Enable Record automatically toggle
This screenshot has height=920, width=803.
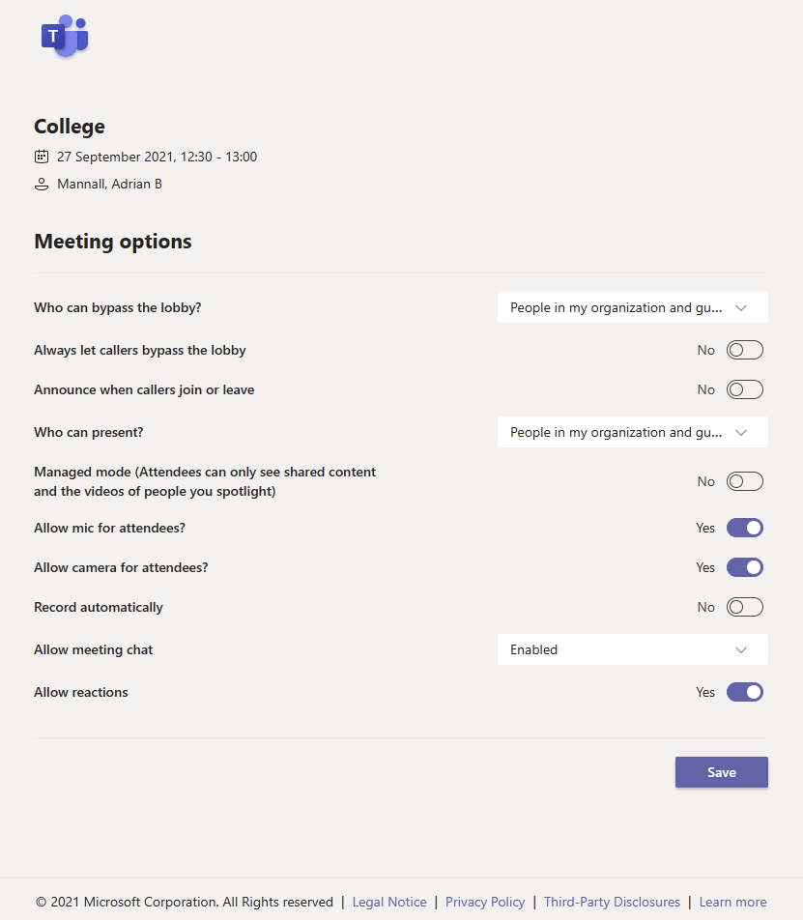tap(744, 607)
